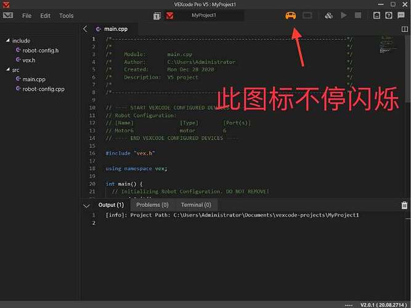Collapse the output panel with the down chevron
This screenshot has height=308, width=411.
pyautogui.click(x=86, y=206)
